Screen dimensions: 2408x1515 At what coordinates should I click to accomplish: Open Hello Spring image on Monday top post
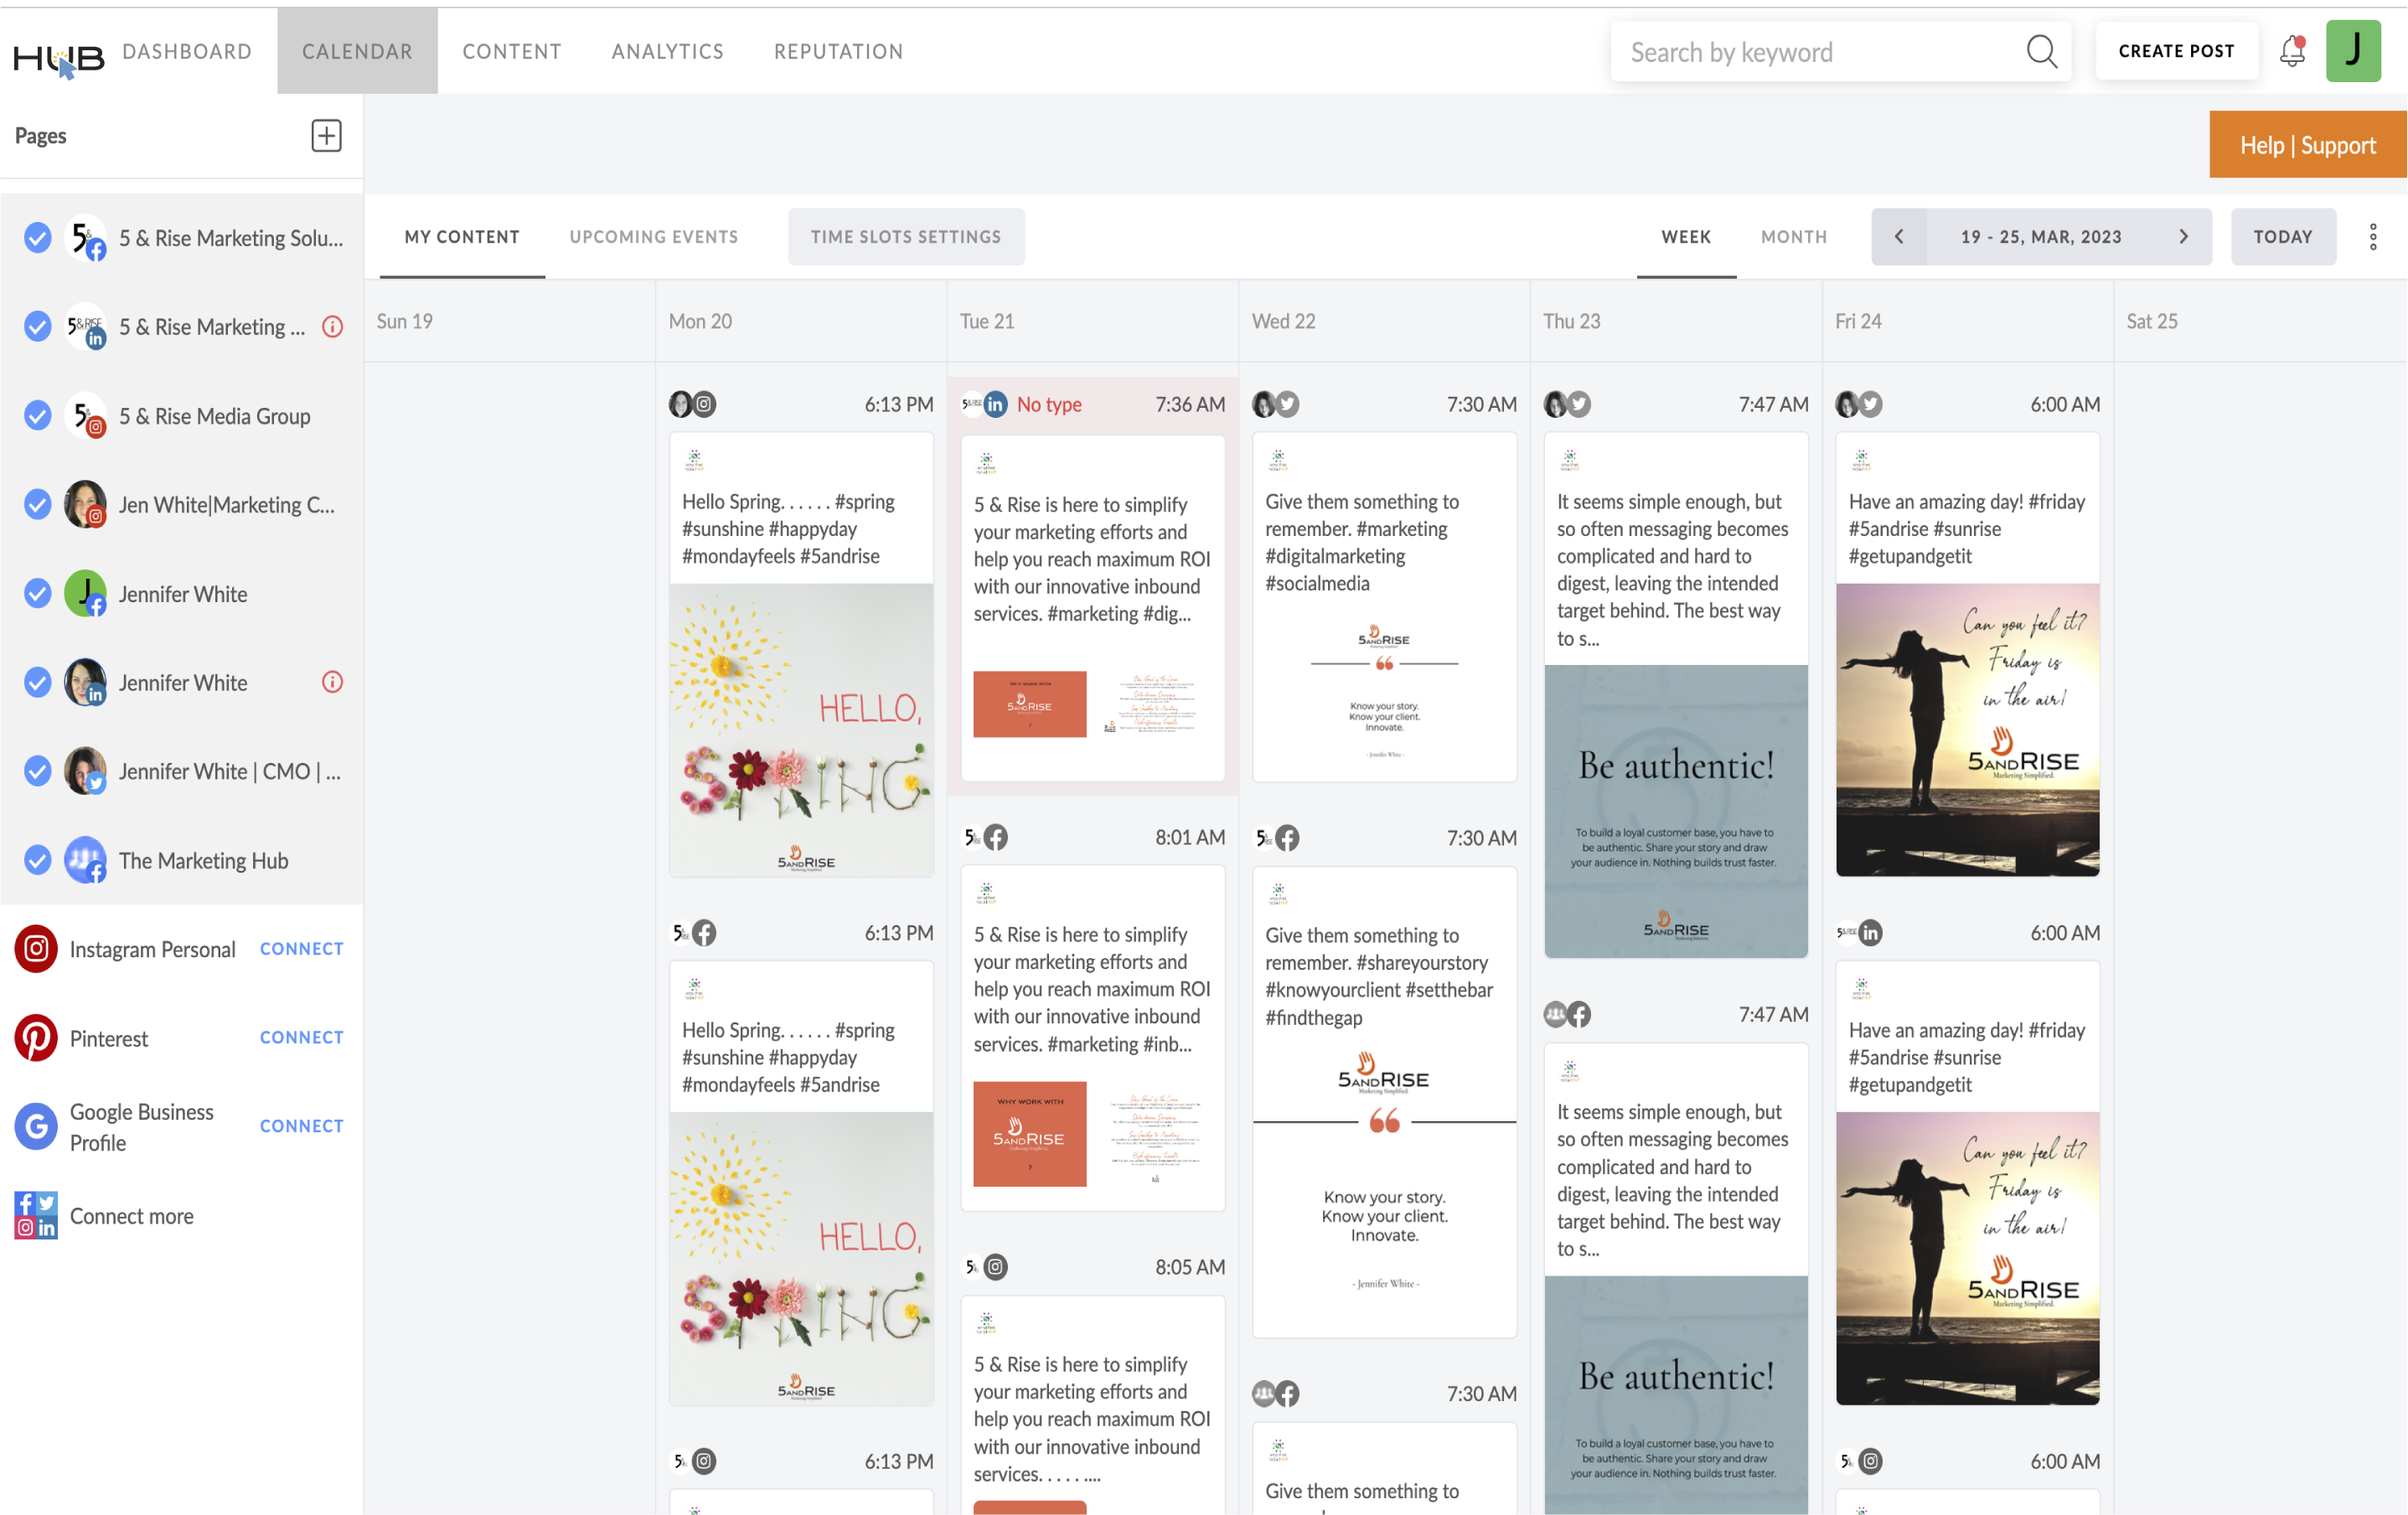click(x=801, y=730)
